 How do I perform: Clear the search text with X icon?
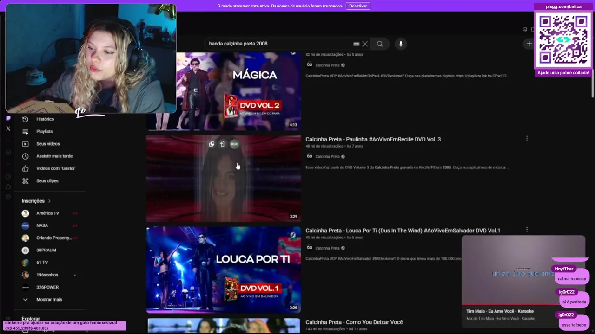point(365,44)
